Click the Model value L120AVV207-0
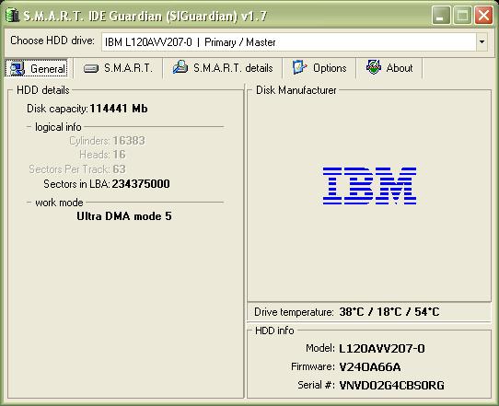The height and width of the screenshot is (406, 499). tap(381, 349)
